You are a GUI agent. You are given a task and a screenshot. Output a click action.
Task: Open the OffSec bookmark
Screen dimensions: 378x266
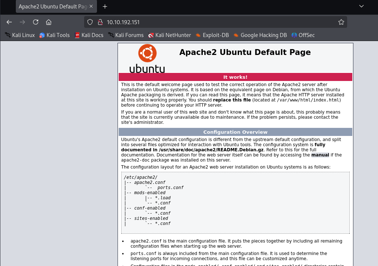coord(303,35)
